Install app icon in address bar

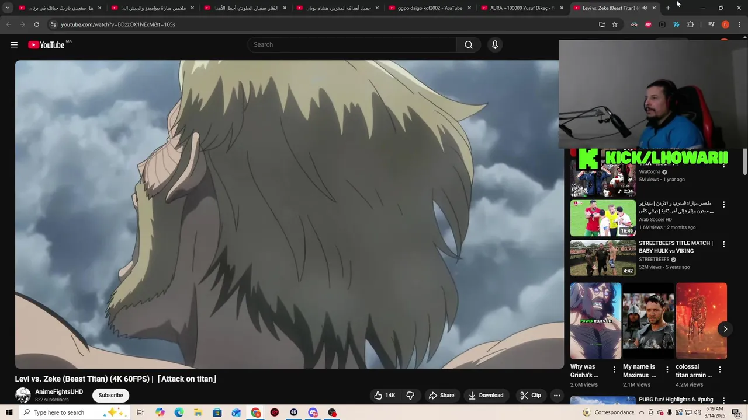tap(602, 24)
